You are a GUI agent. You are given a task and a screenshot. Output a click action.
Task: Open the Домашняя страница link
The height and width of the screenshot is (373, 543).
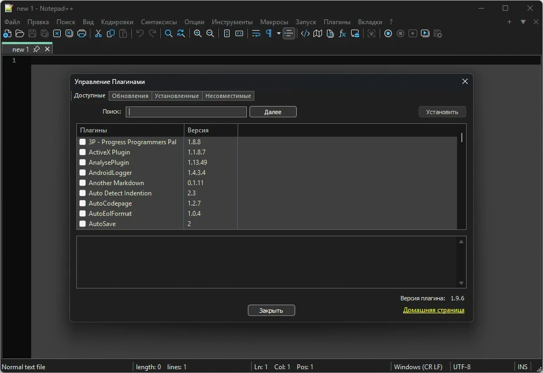coord(433,310)
